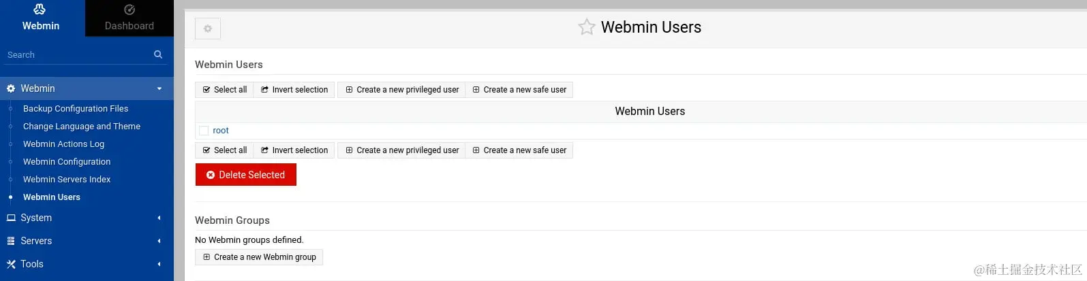Type in the sidebar Search field
This screenshot has height=281, width=1087.
(75, 54)
